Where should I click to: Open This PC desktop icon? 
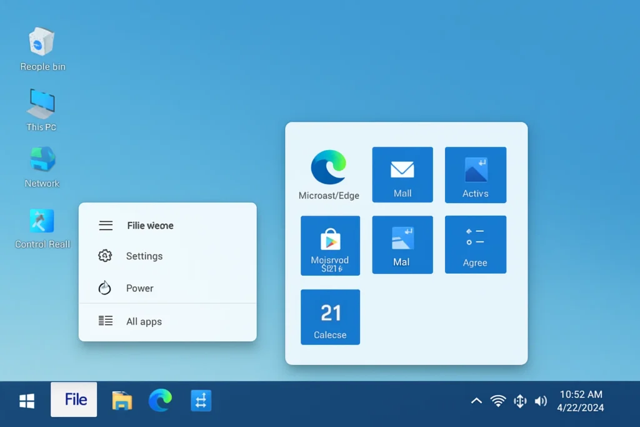pyautogui.click(x=41, y=104)
